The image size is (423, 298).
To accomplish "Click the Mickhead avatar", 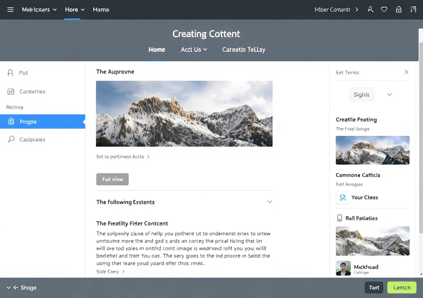I will coord(343,268).
